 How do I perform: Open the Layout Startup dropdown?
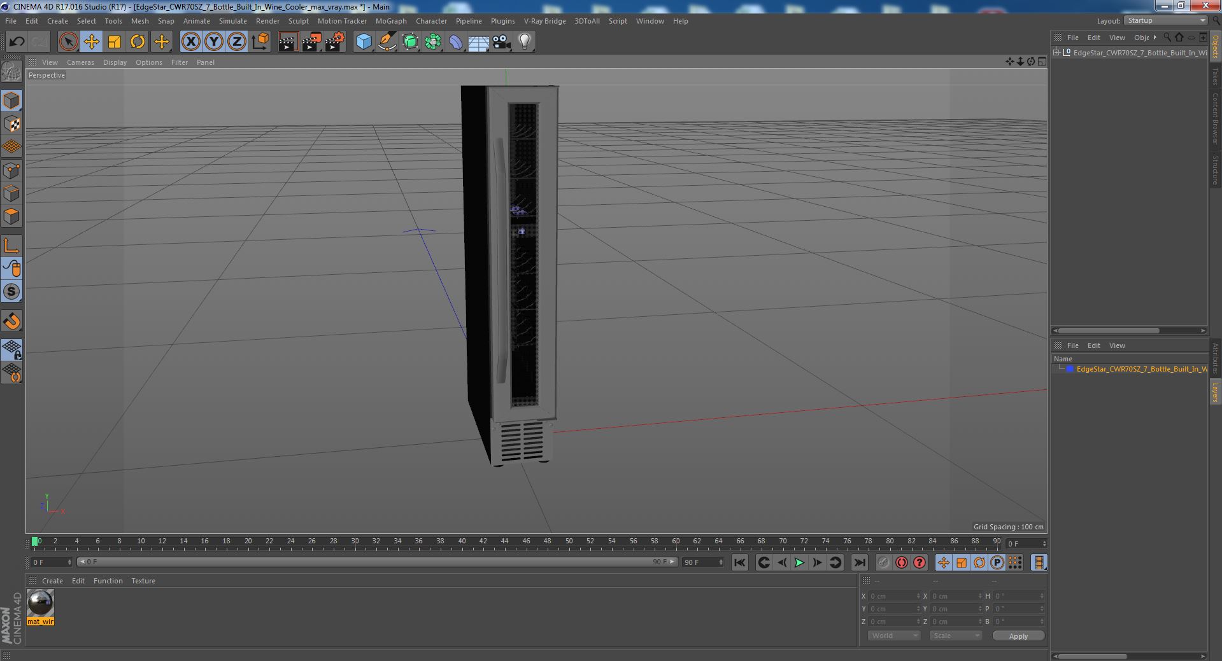pos(1165,20)
